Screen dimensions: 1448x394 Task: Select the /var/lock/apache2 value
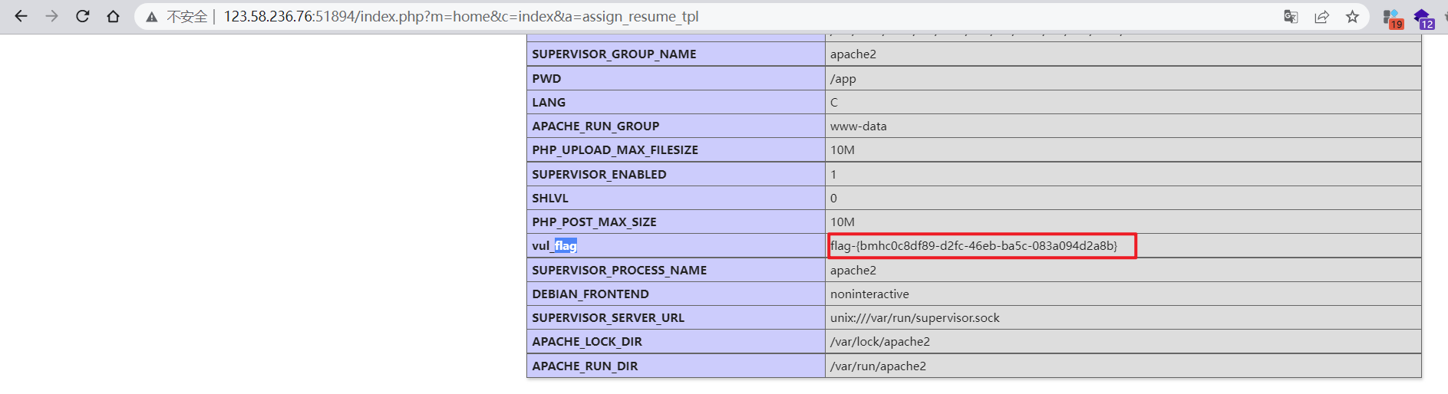coord(880,341)
